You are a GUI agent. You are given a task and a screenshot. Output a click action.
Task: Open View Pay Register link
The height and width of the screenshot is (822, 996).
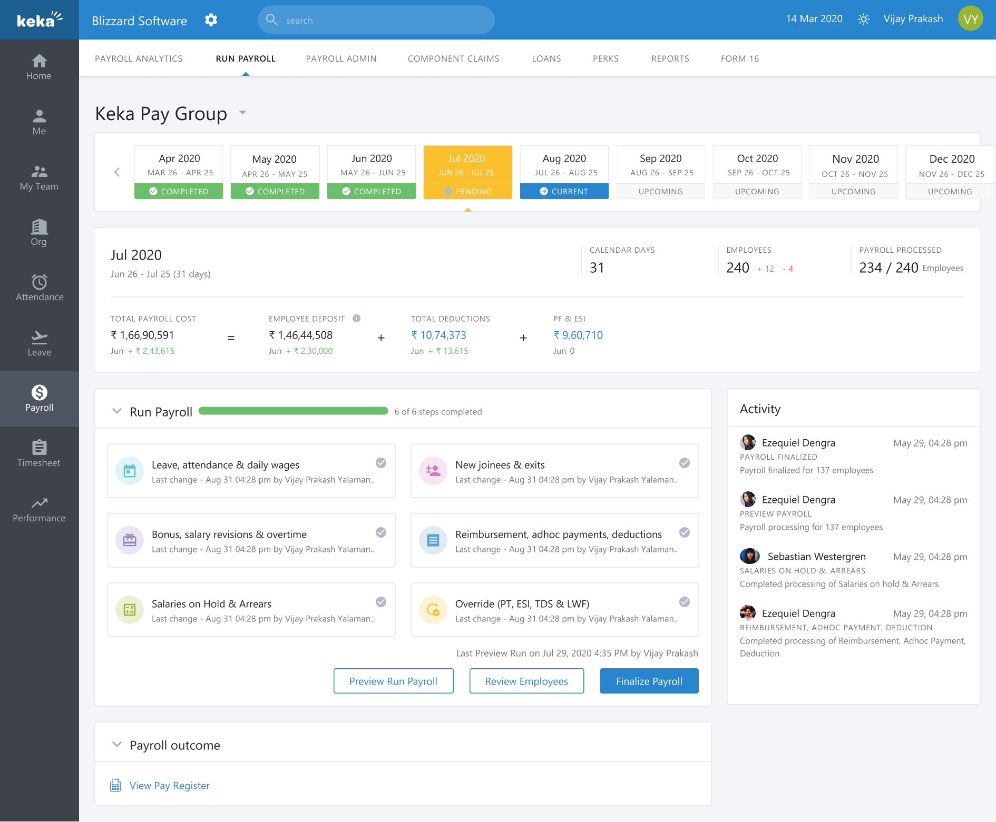170,785
